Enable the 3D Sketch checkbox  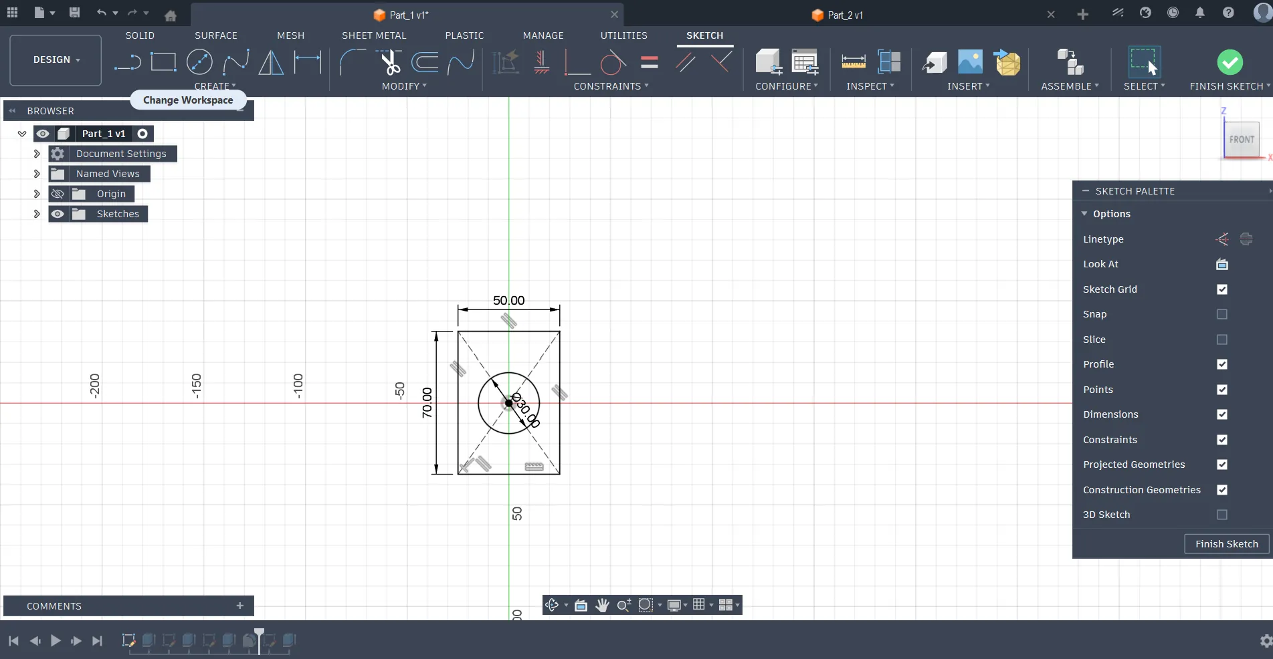pos(1221,515)
